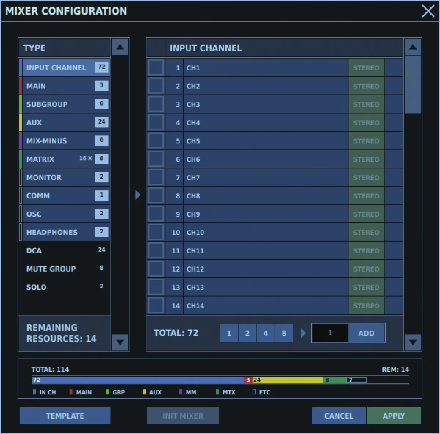Click the TOTAL: 114 label
This screenshot has height=434, width=440.
50,369
